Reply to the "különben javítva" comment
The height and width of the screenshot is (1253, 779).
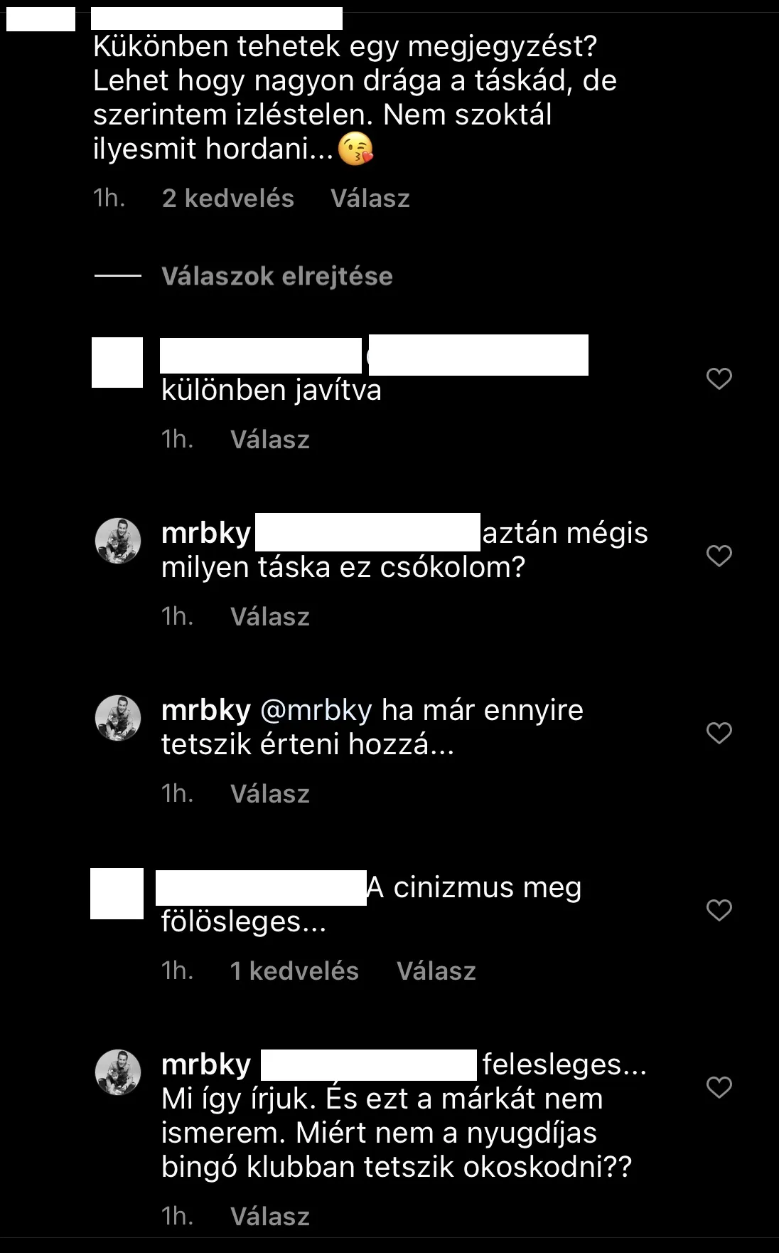pos(270,440)
